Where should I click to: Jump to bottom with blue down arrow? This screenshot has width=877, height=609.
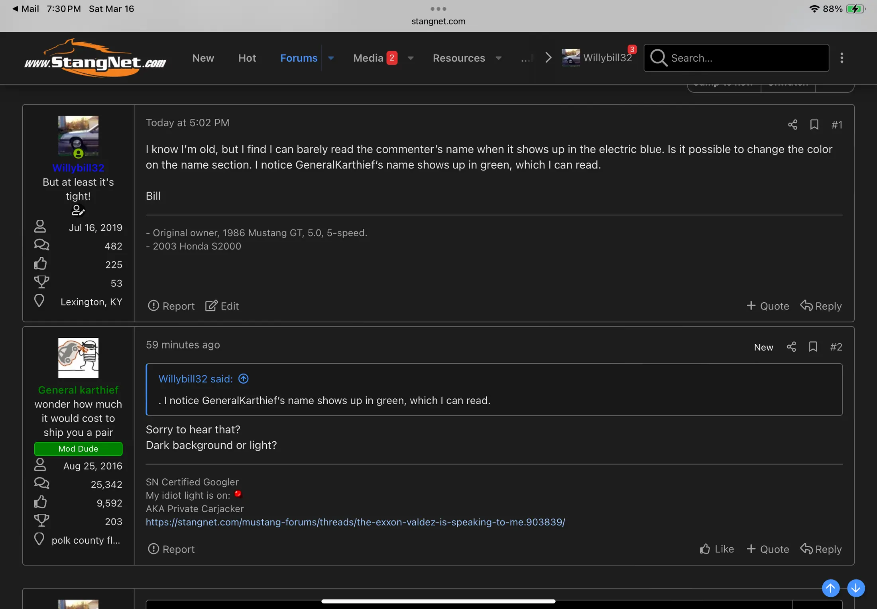(855, 588)
